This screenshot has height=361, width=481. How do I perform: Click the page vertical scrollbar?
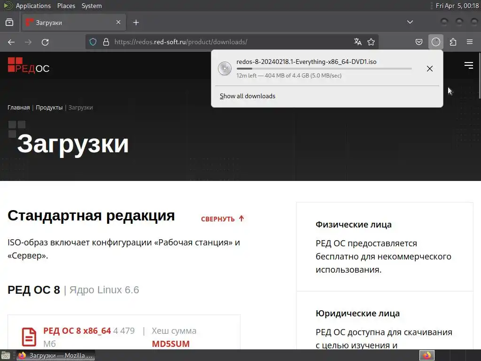tap(480, 76)
